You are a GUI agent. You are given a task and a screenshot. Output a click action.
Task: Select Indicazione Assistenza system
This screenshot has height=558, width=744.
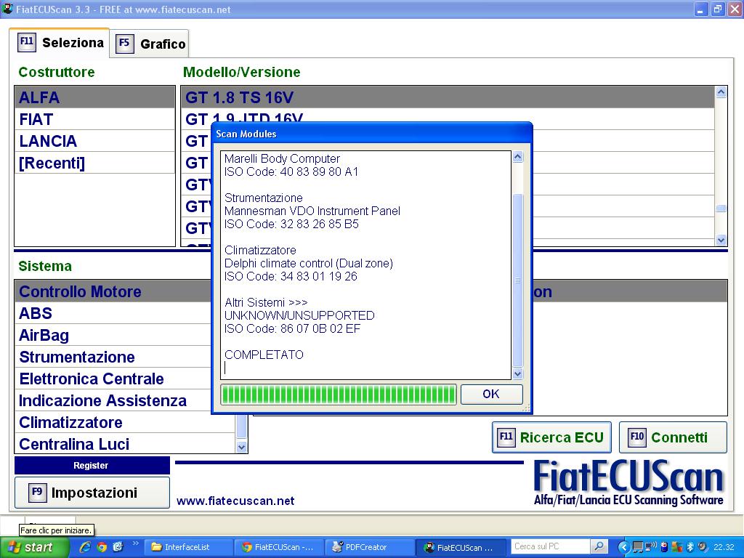click(x=113, y=400)
